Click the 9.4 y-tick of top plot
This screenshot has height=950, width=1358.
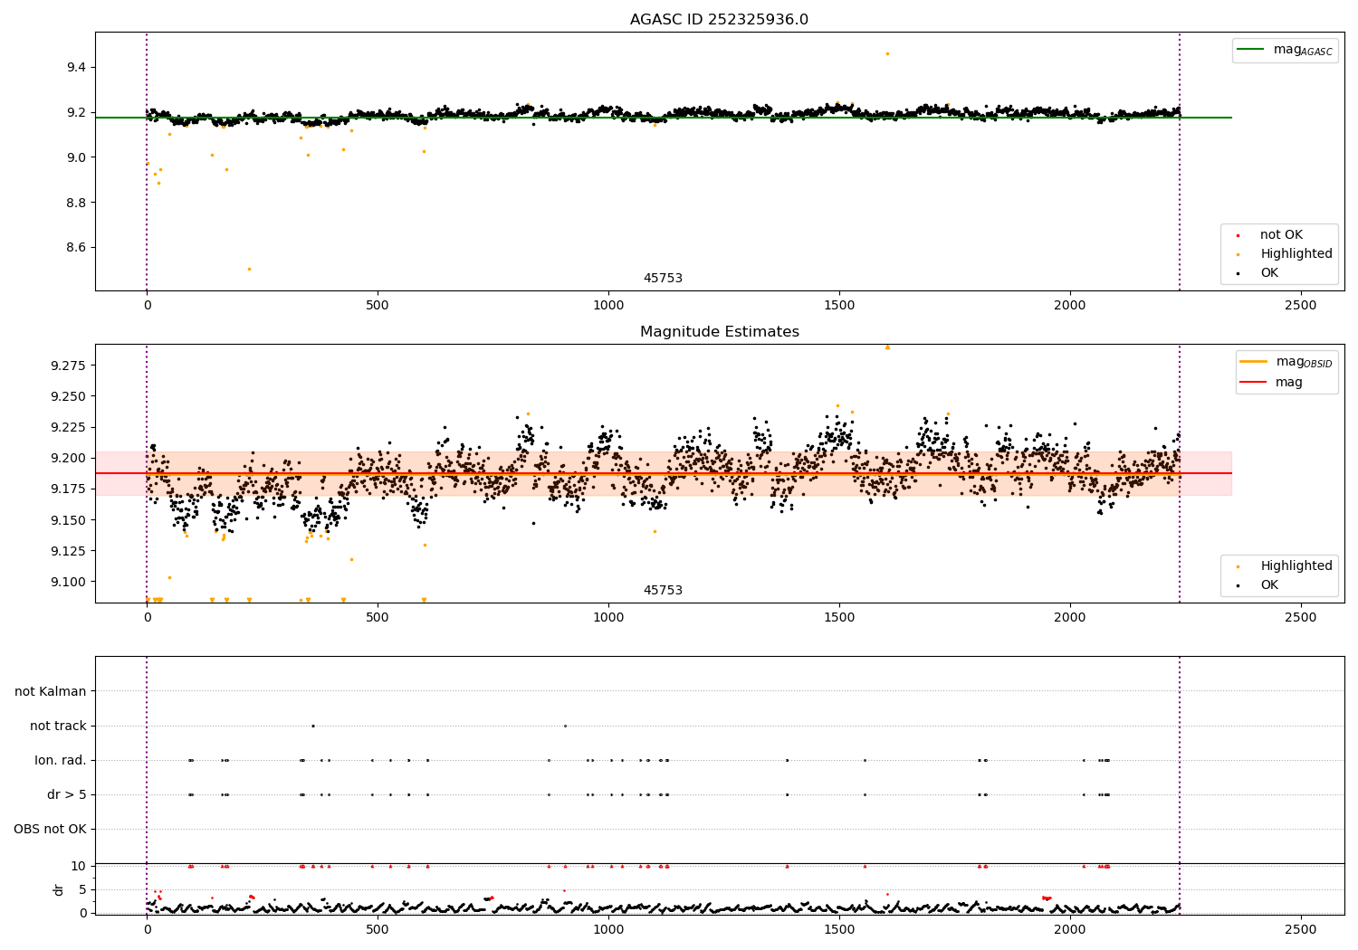[x=76, y=68]
